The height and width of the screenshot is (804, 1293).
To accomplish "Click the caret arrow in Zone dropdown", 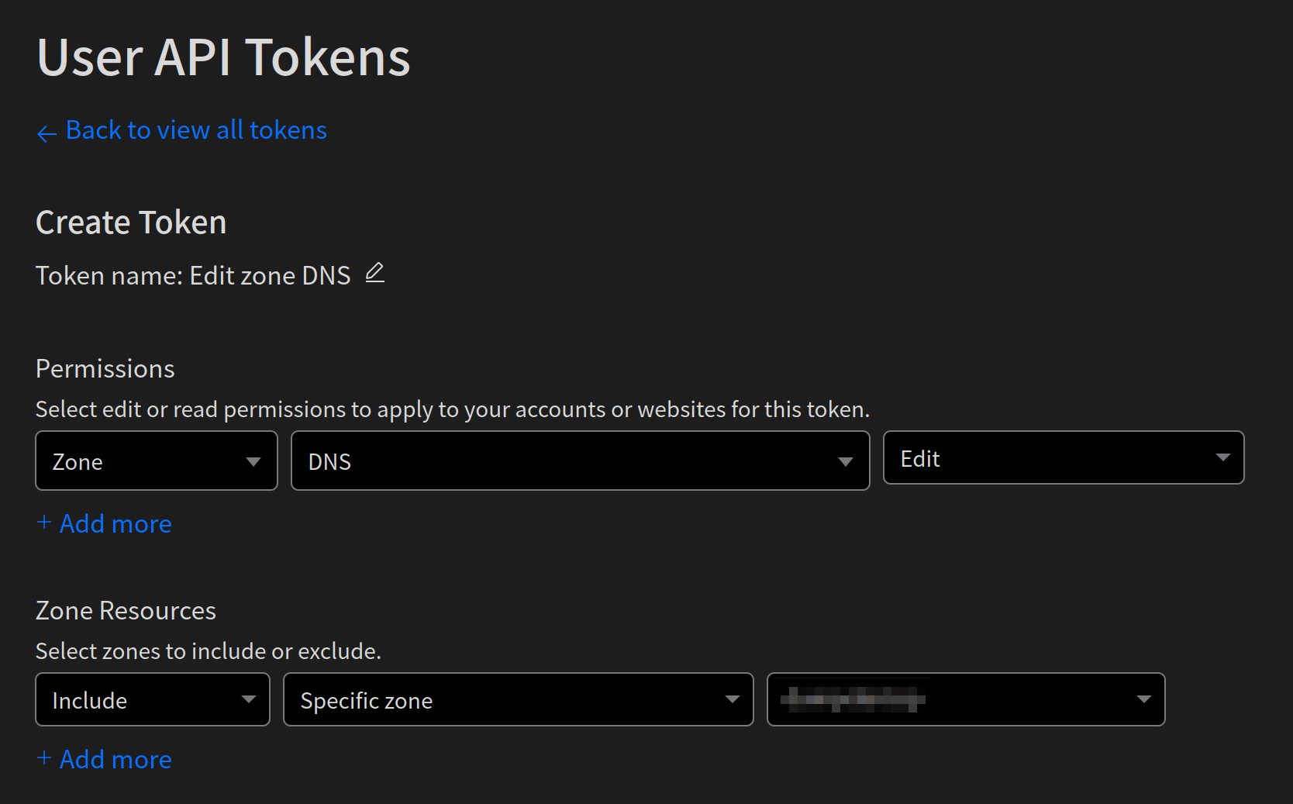I will [253, 462].
